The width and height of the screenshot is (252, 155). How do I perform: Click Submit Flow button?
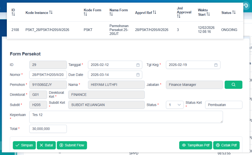point(72,145)
